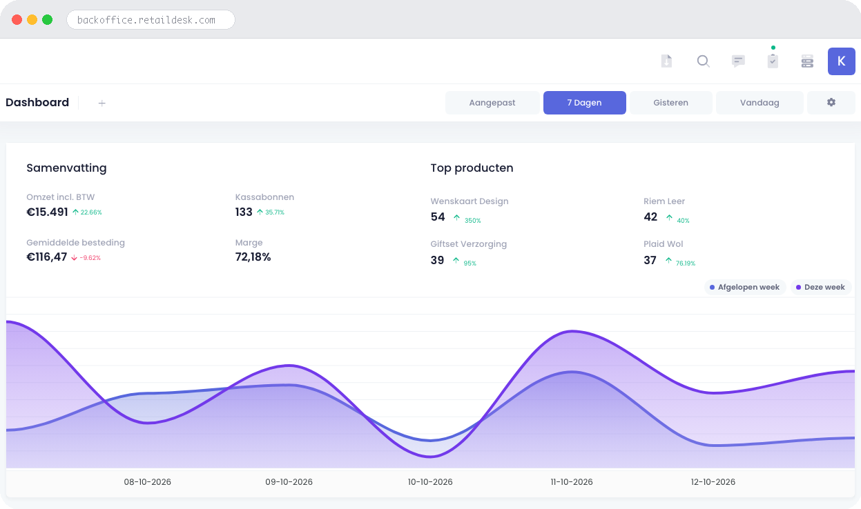
Task: Select the Gisteren period tab
Action: click(x=670, y=103)
